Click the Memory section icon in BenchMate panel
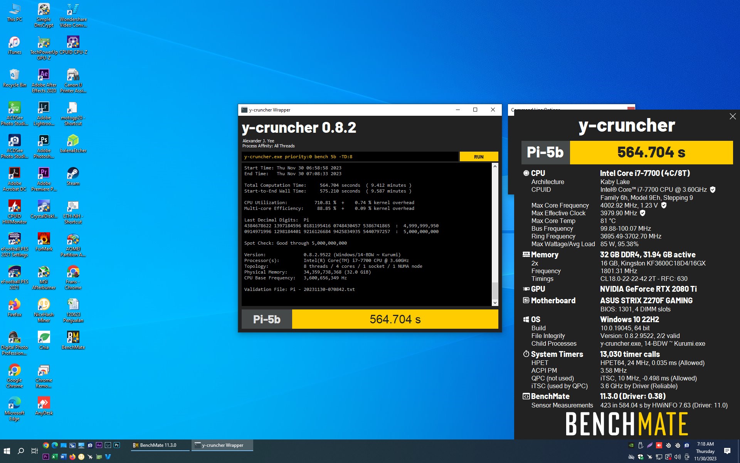 click(526, 254)
